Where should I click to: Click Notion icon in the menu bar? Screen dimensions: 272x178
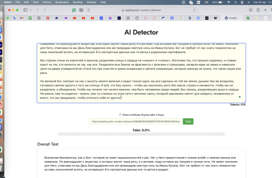tap(184, 2)
